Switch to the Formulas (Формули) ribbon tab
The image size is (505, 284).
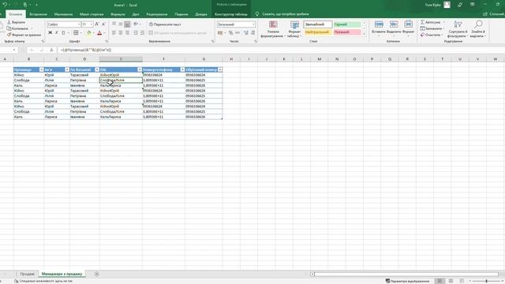(118, 14)
